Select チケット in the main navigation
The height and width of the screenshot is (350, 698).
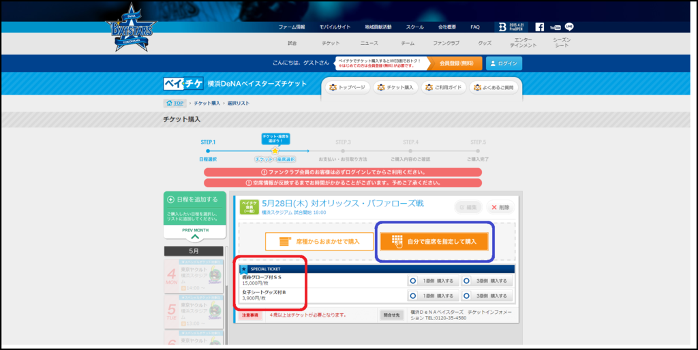pos(331,43)
